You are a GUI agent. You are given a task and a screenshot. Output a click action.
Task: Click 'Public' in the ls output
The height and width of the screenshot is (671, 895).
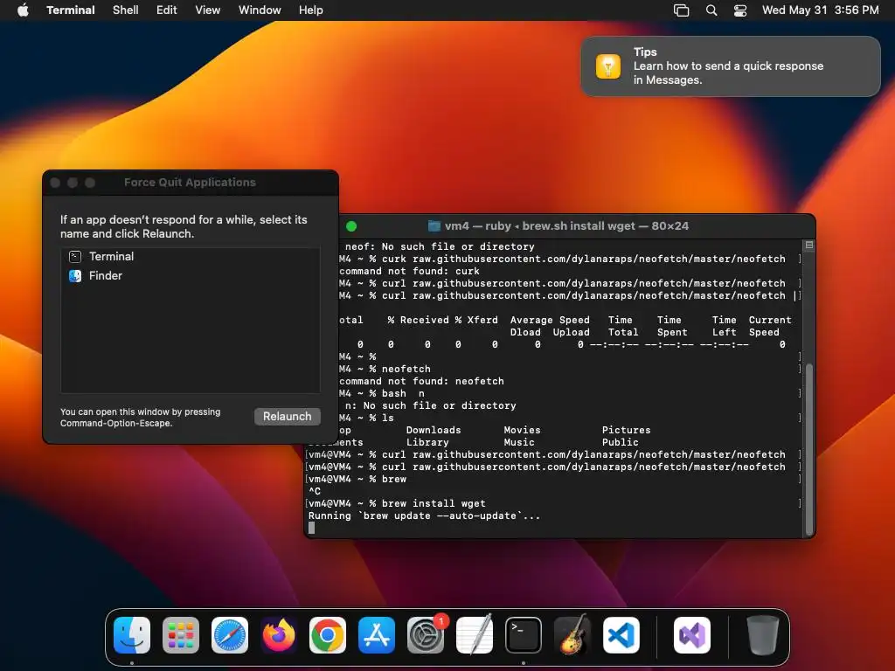(620, 442)
